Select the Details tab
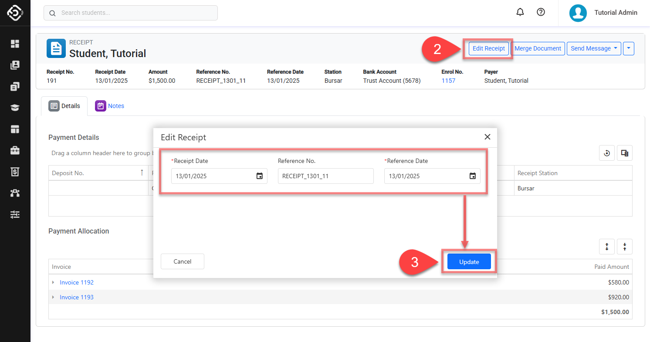 (64, 106)
